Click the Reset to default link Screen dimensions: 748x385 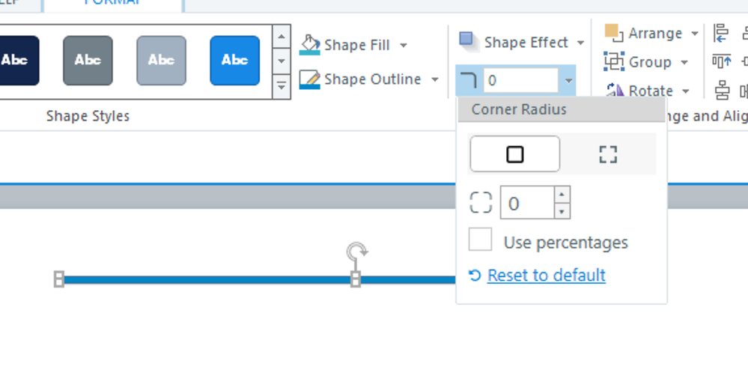pos(546,275)
